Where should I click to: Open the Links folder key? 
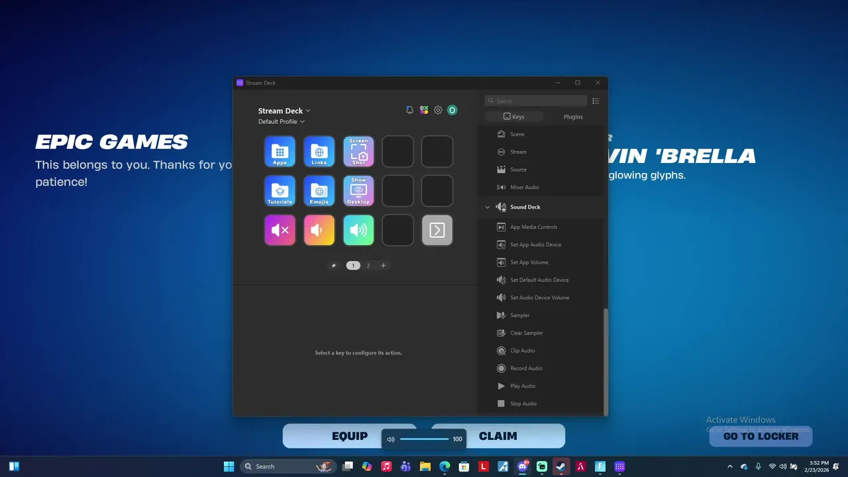[319, 152]
